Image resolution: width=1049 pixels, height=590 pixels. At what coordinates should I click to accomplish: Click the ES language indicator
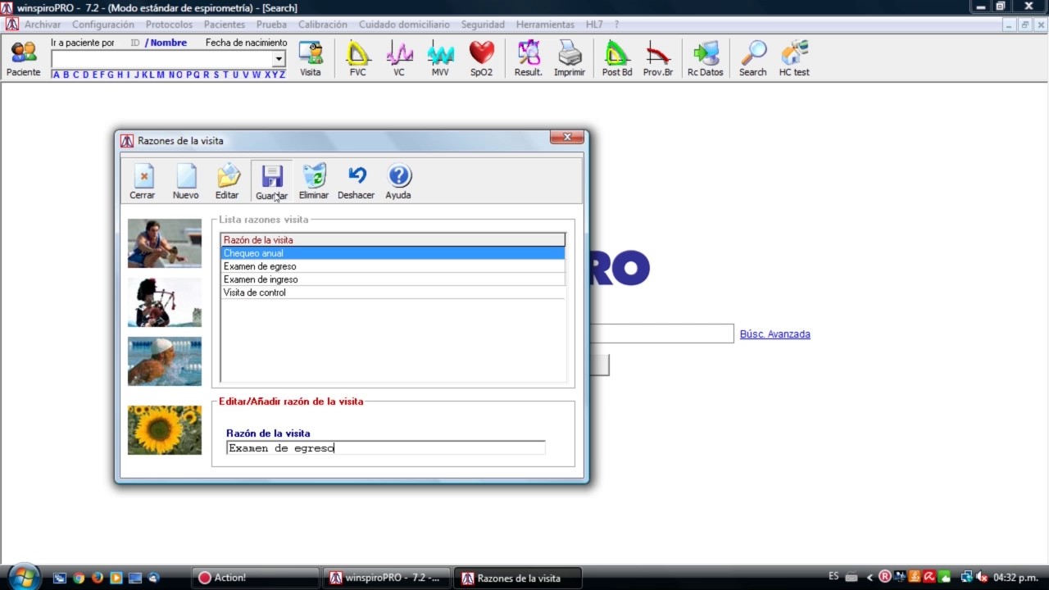(833, 577)
